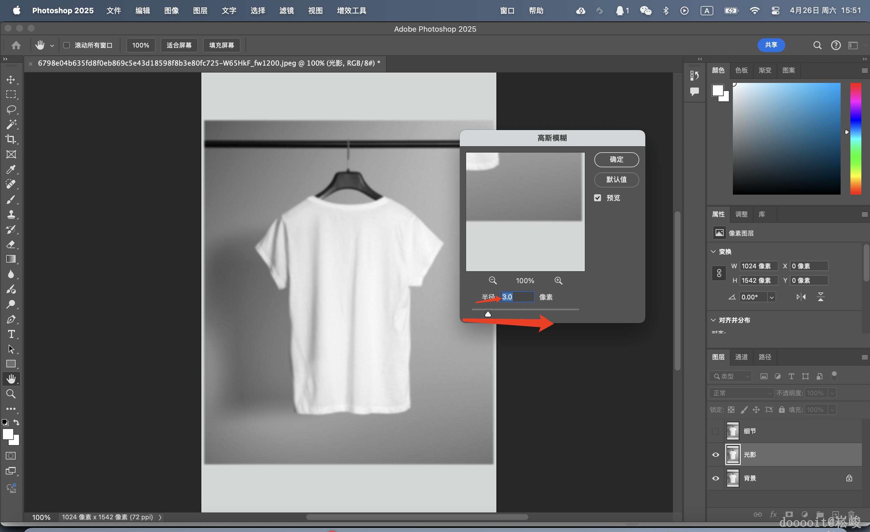Open the rotation angle dropdown
Screen dimensions: 870x532
coord(771,297)
